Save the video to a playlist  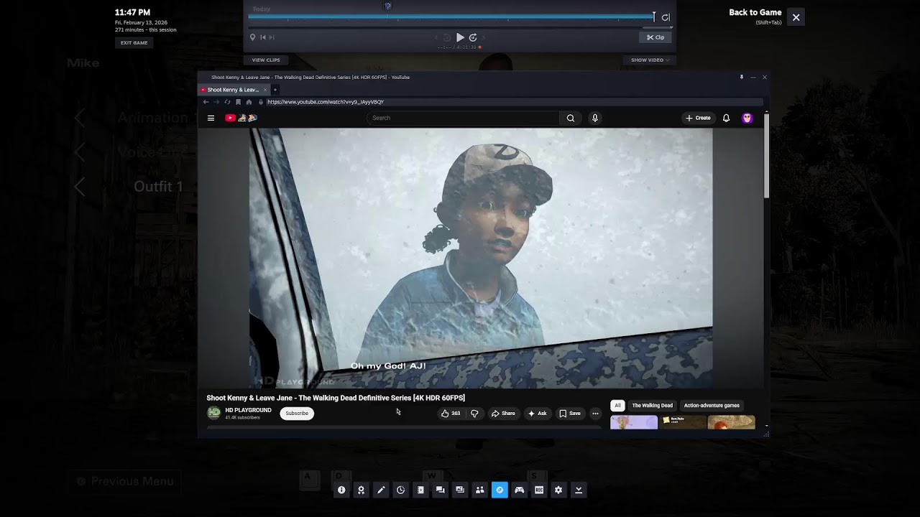coord(570,413)
